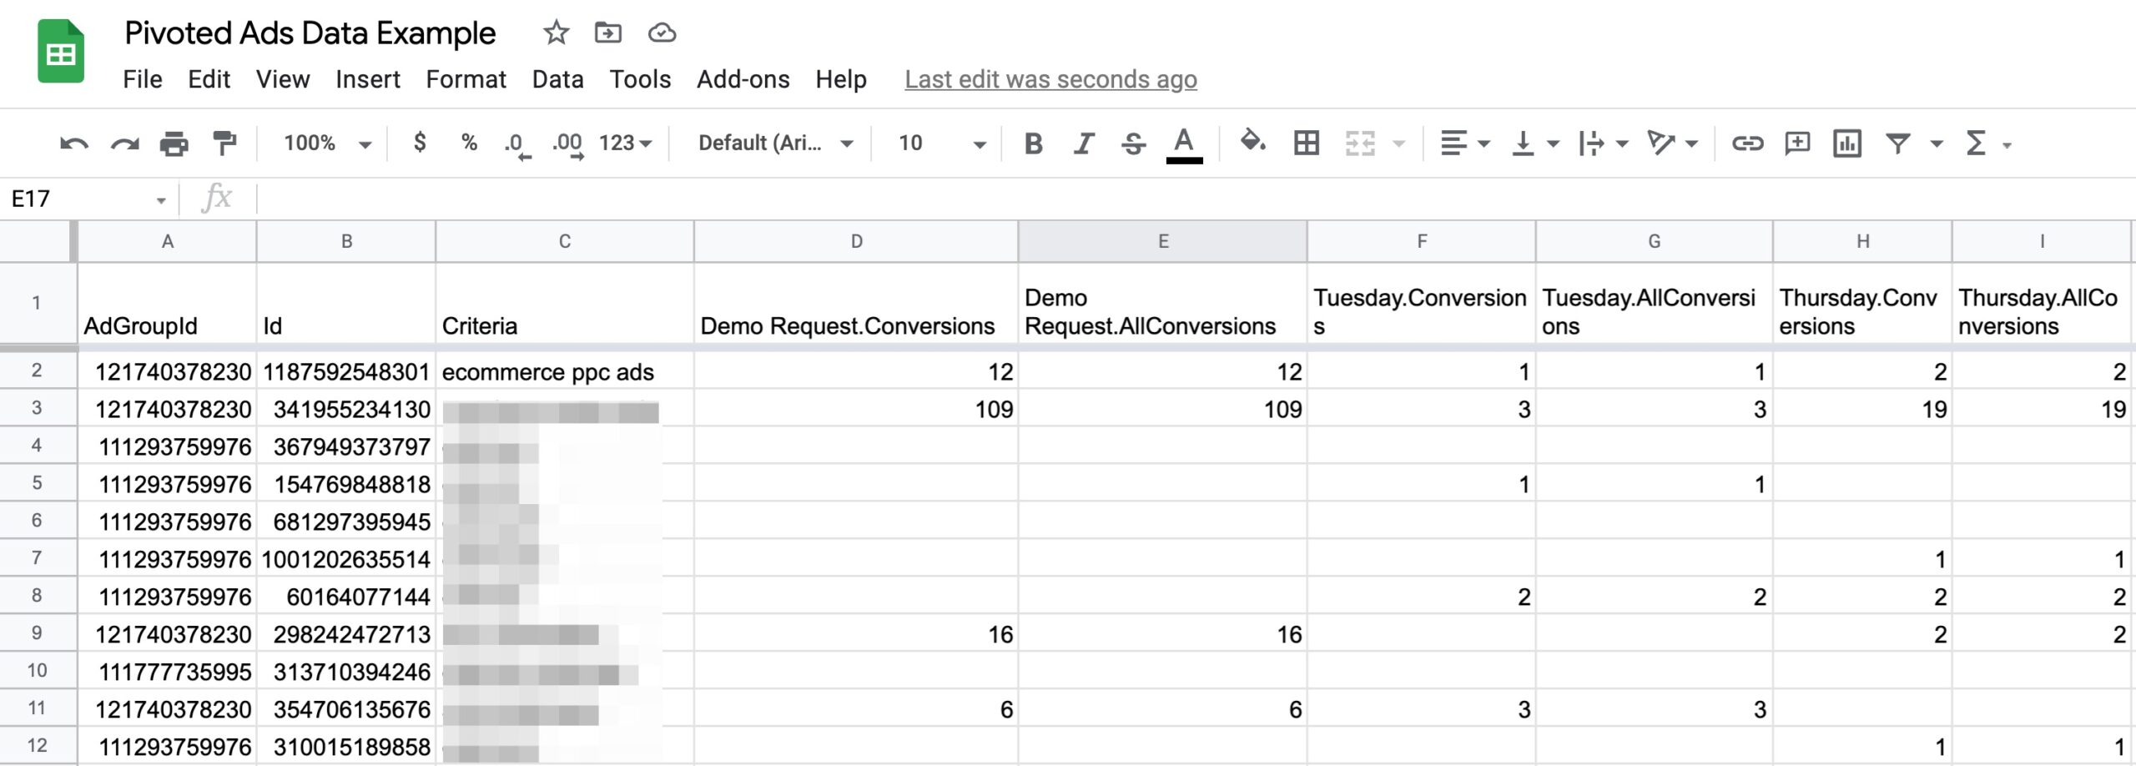Click the Print icon
The height and width of the screenshot is (766, 2136).
pyautogui.click(x=174, y=144)
